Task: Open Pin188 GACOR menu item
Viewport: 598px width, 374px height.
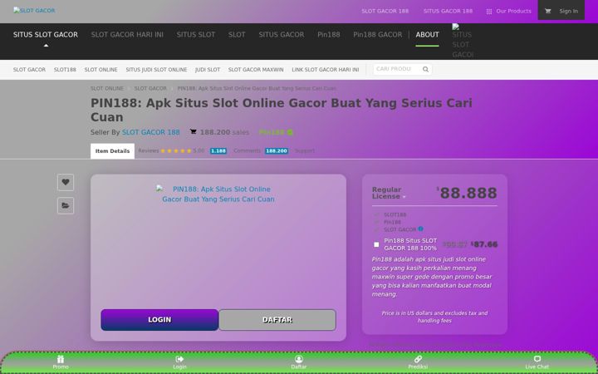Action: (x=378, y=35)
